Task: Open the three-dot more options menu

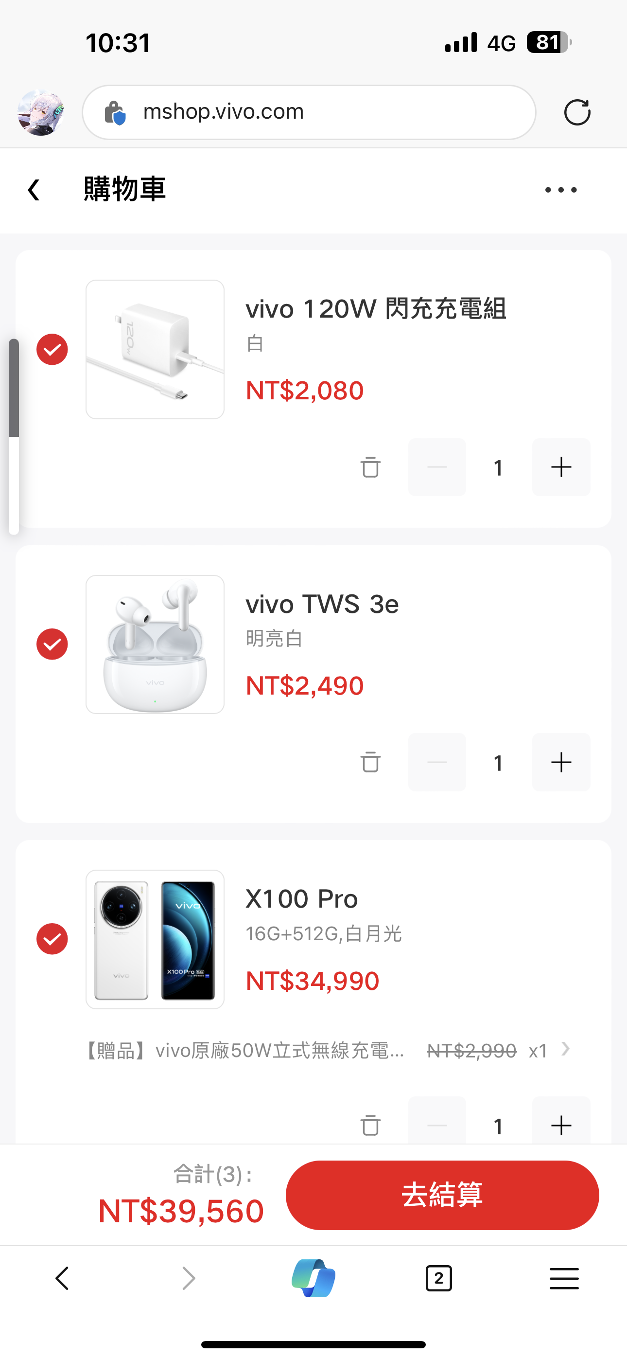Action: click(x=560, y=190)
